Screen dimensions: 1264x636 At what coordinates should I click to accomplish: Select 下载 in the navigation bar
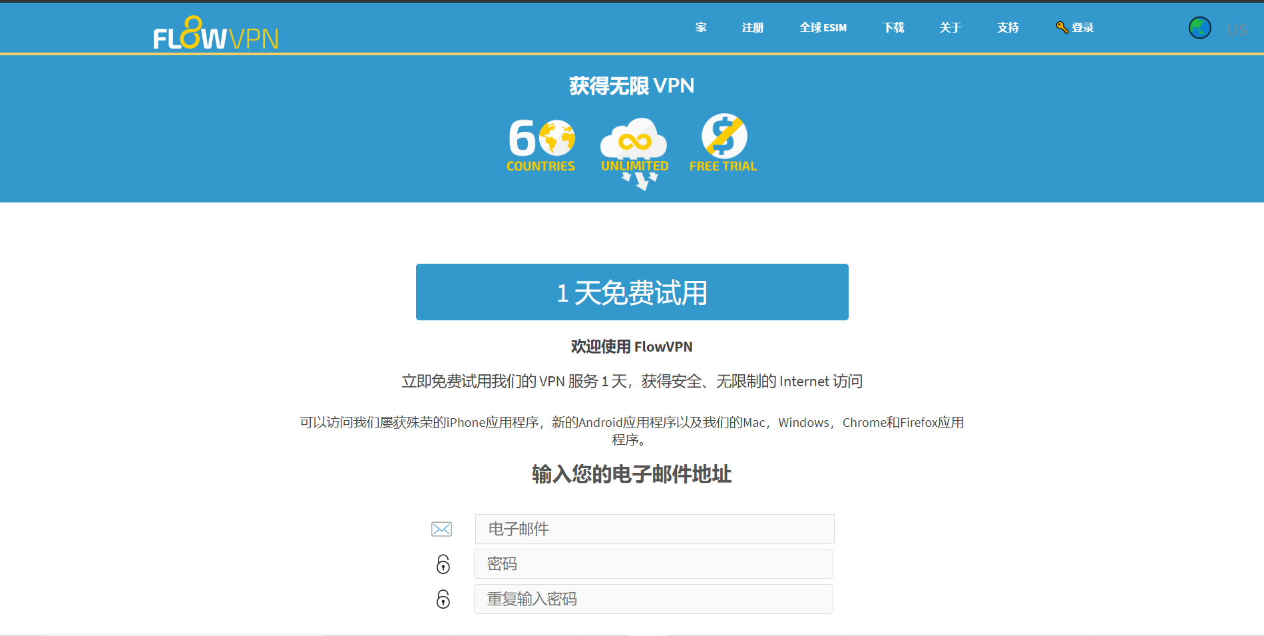click(893, 27)
